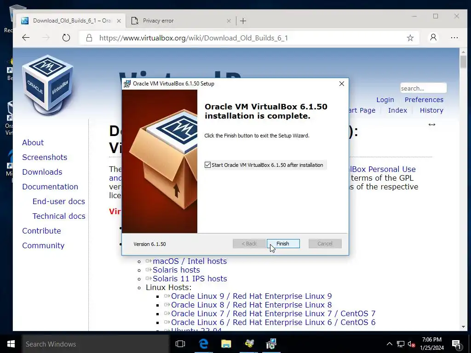Close the Privacy error tab

tap(229, 21)
